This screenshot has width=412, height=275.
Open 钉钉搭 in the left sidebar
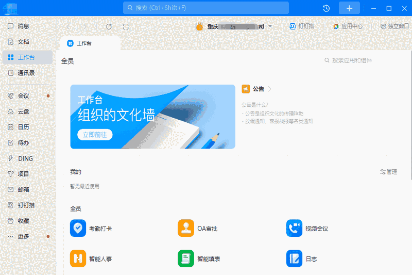click(26, 205)
